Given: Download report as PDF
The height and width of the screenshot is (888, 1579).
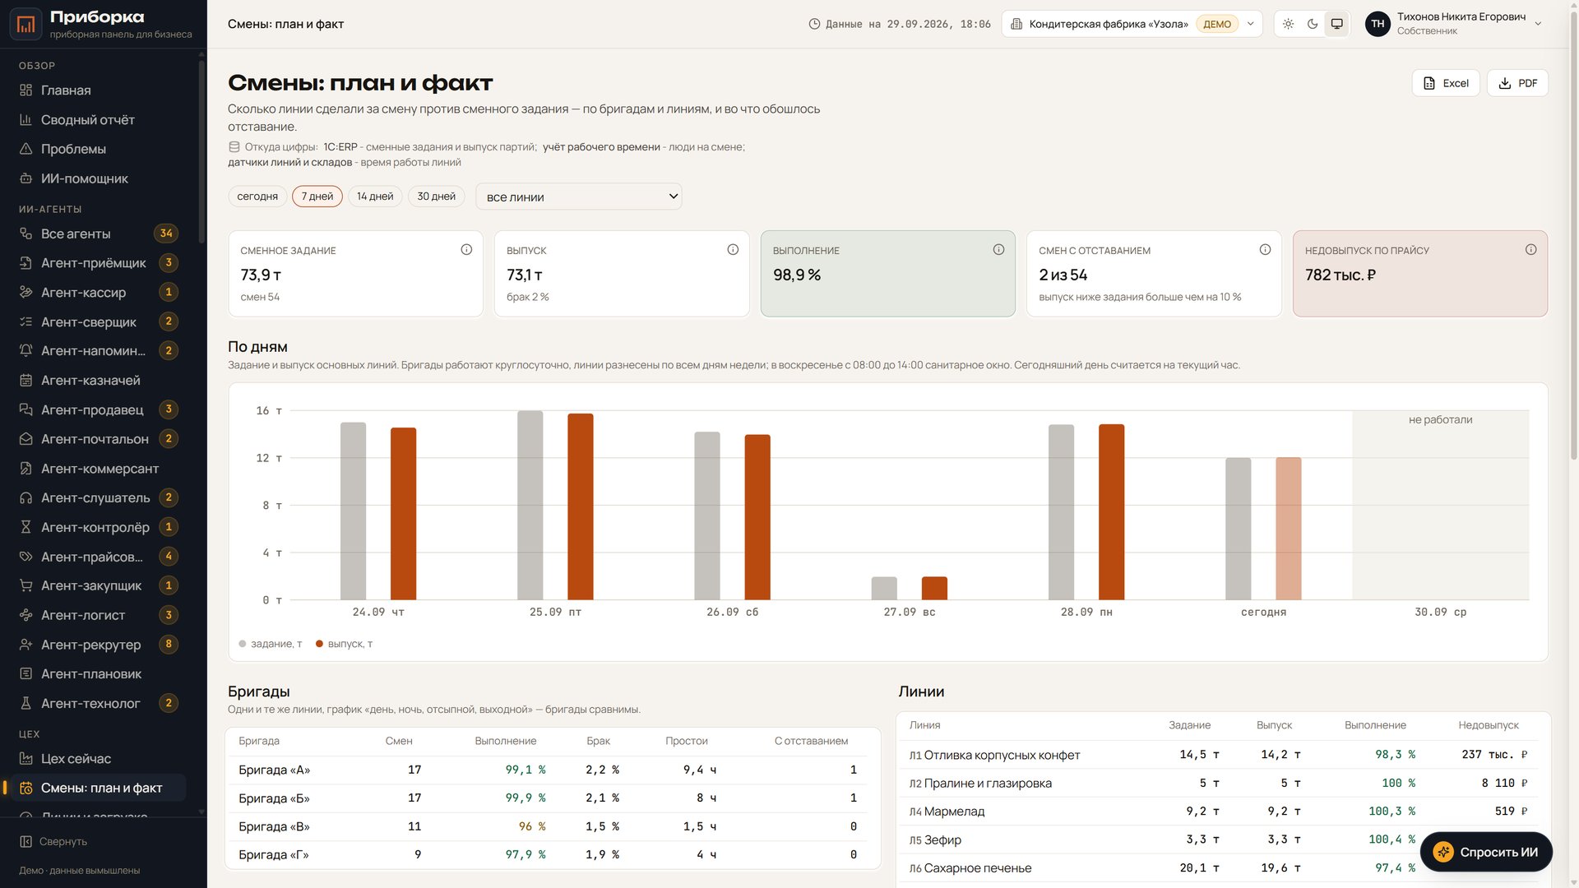Looking at the screenshot, I should pyautogui.click(x=1517, y=83).
